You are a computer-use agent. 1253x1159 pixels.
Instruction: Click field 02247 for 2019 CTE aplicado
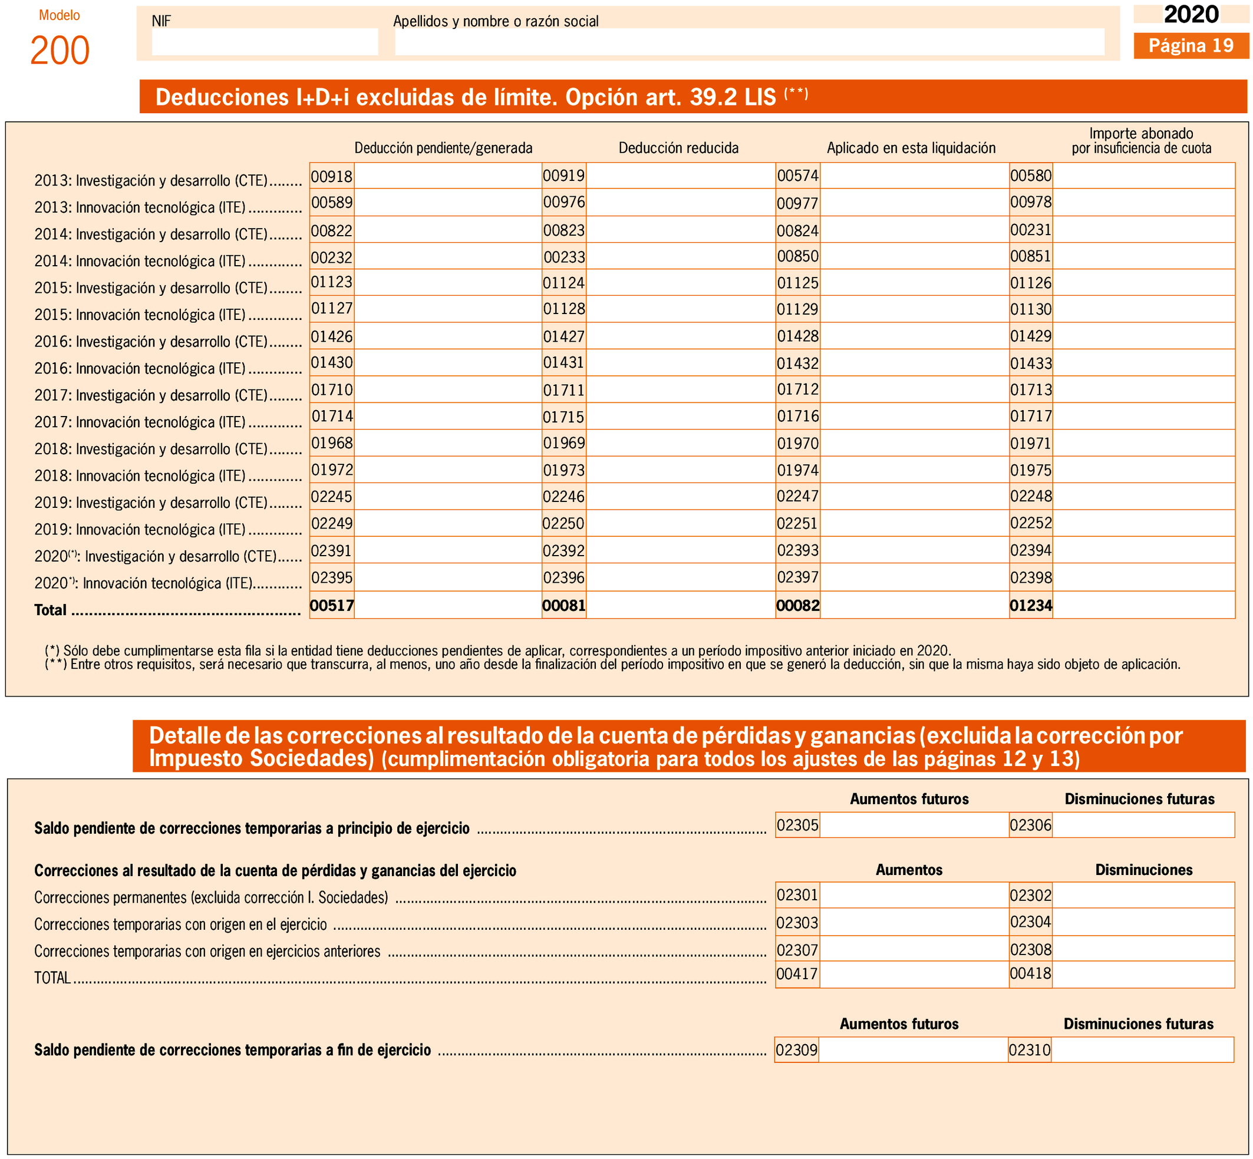[915, 497]
